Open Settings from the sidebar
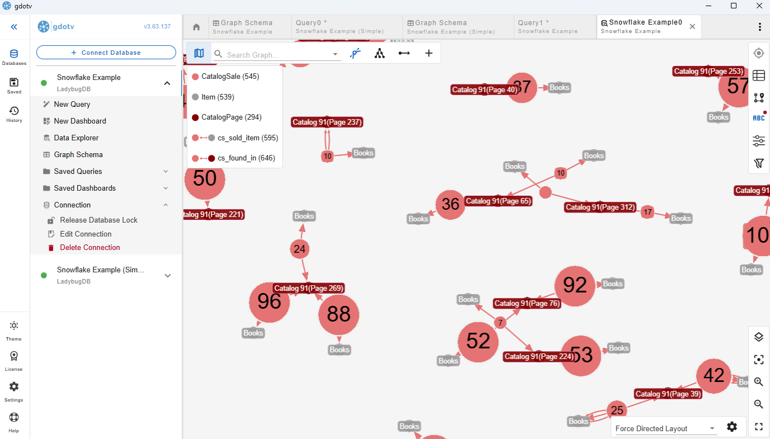The width and height of the screenshot is (770, 439). (14, 391)
